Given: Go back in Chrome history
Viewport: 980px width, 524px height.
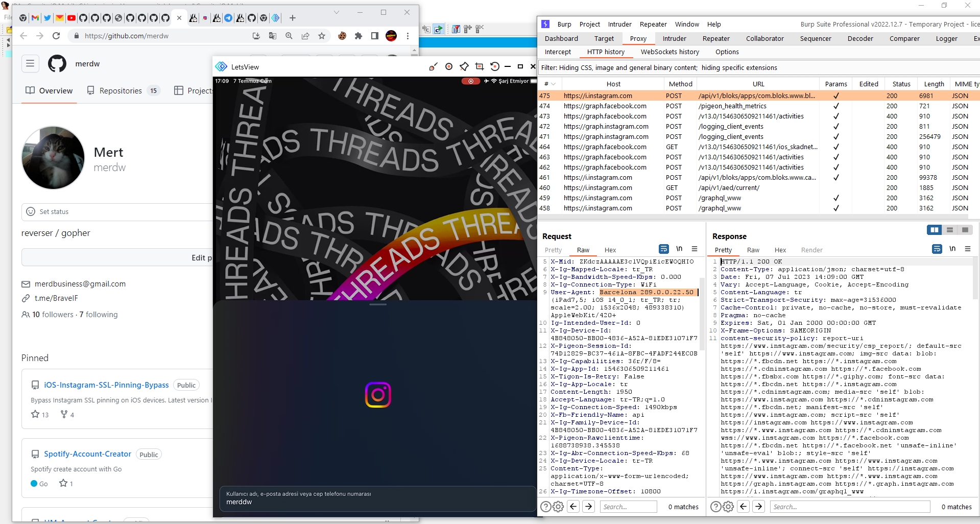Looking at the screenshot, I should click(23, 36).
